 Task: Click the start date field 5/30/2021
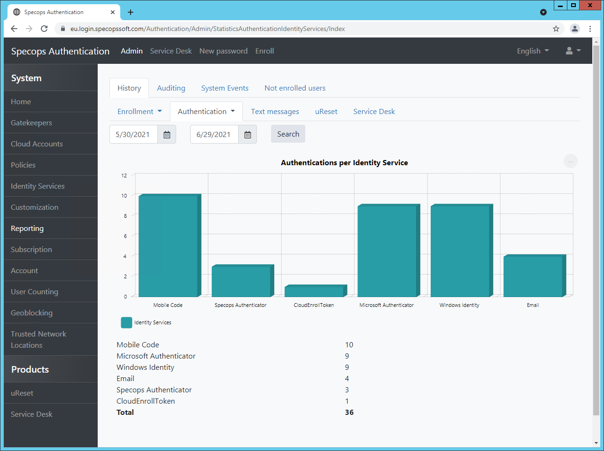pyautogui.click(x=133, y=135)
